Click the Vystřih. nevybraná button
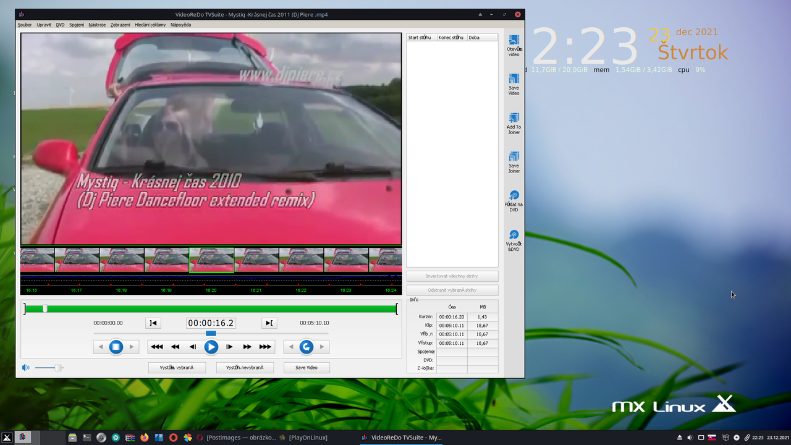Screen dimensions: 791x445 tap(245, 368)
